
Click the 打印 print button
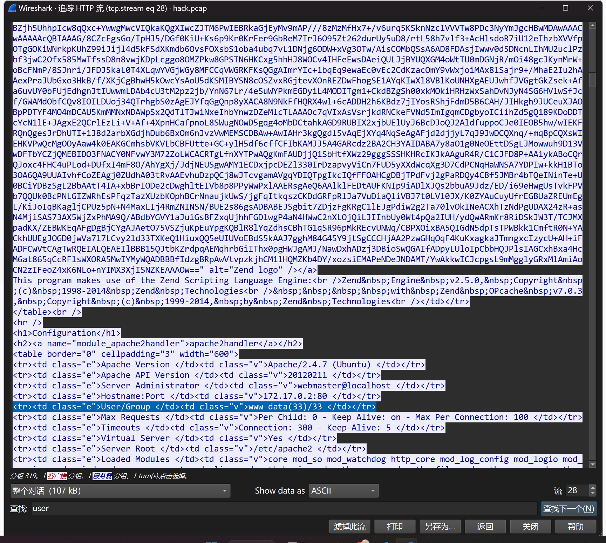pos(395,527)
